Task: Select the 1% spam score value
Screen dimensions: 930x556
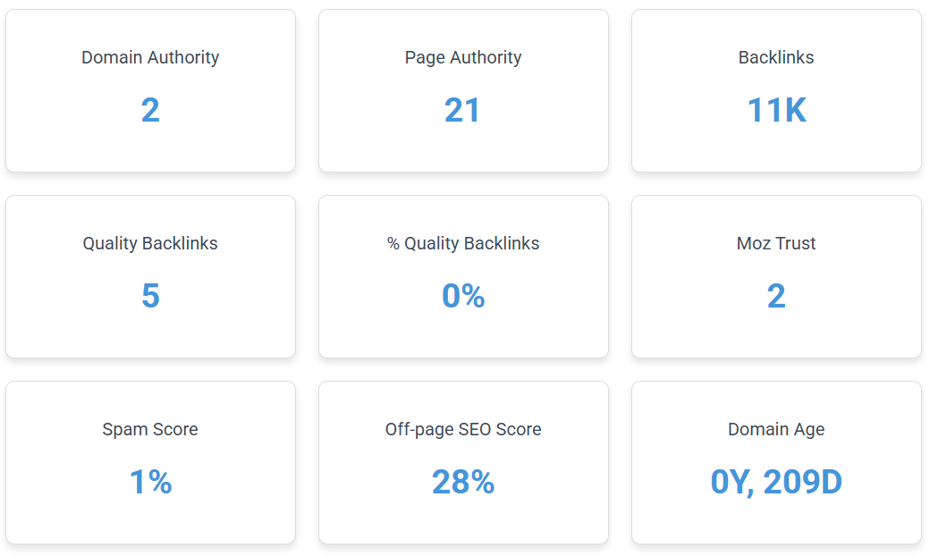Action: pyautogui.click(x=150, y=482)
